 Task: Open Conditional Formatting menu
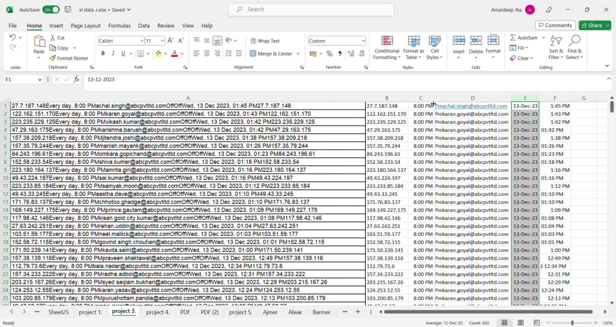[387, 47]
